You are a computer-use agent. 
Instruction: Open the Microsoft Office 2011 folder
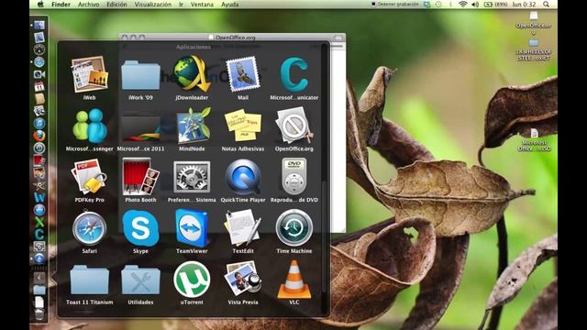click(x=140, y=128)
